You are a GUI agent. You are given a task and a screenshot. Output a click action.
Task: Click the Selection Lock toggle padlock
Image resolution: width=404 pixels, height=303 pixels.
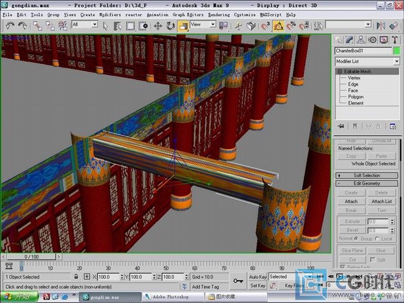(x=76, y=277)
